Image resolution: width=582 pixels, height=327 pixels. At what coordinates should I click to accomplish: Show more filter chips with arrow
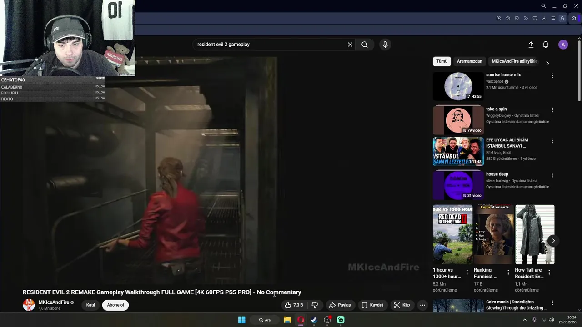coord(547,63)
